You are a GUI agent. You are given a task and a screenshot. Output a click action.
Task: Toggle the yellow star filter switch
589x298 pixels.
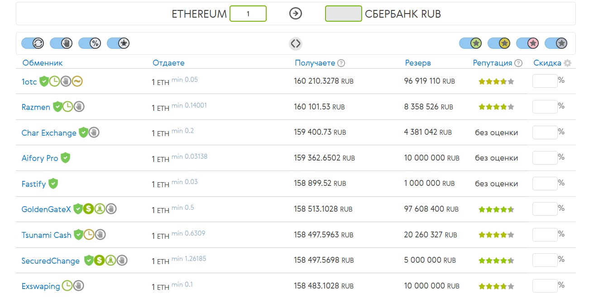[x=499, y=43]
